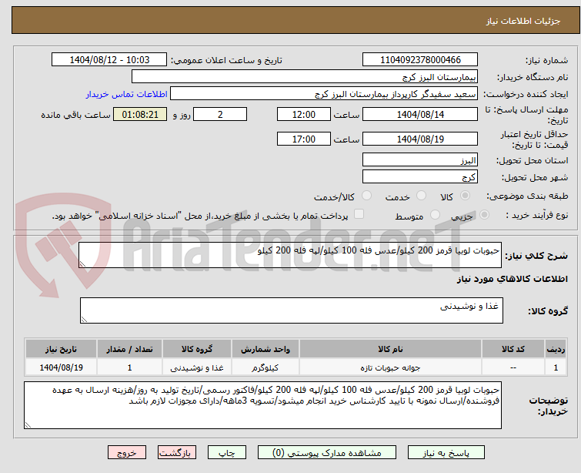Screen dimensions: 581x473
Task: Click the deadline time 12:00 field
Action: coord(303,114)
